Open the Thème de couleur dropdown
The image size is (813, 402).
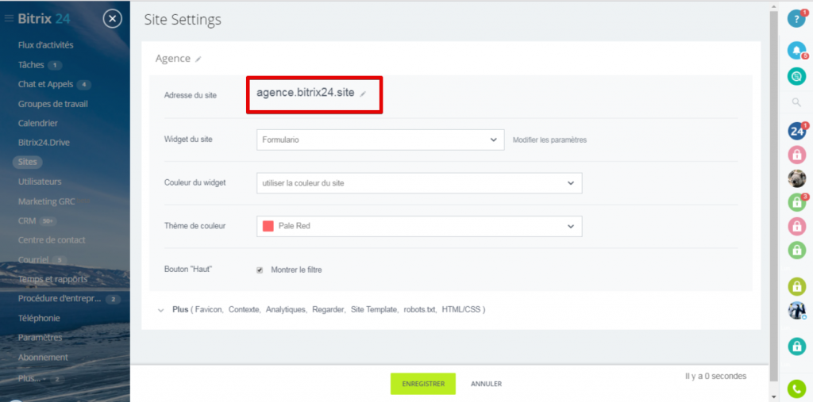[x=419, y=227]
